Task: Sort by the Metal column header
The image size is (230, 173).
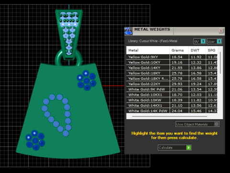Action: click(x=148, y=50)
